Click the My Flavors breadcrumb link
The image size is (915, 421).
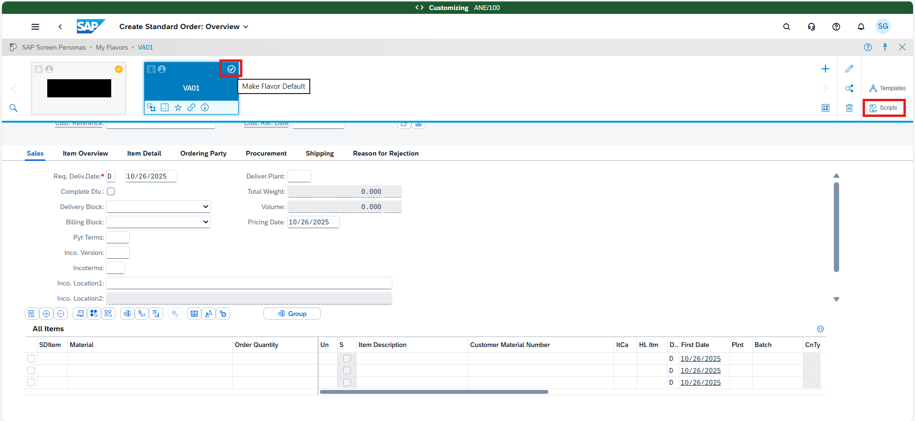click(112, 47)
